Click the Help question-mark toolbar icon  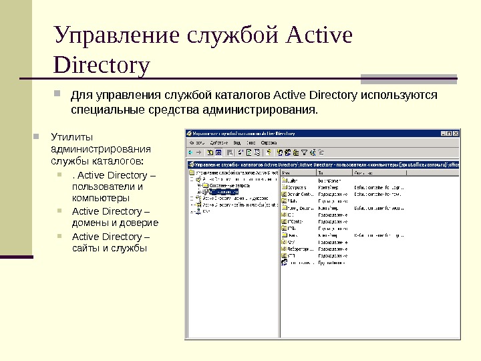[x=269, y=152]
